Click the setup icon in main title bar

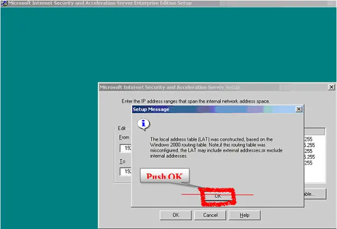(4, 3)
